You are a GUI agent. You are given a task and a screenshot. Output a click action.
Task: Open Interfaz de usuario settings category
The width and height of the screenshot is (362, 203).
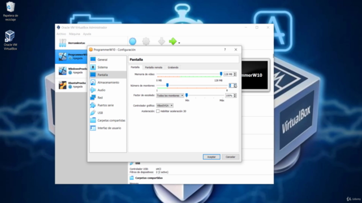point(108,128)
